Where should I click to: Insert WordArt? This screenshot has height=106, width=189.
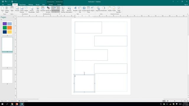tap(75, 10)
